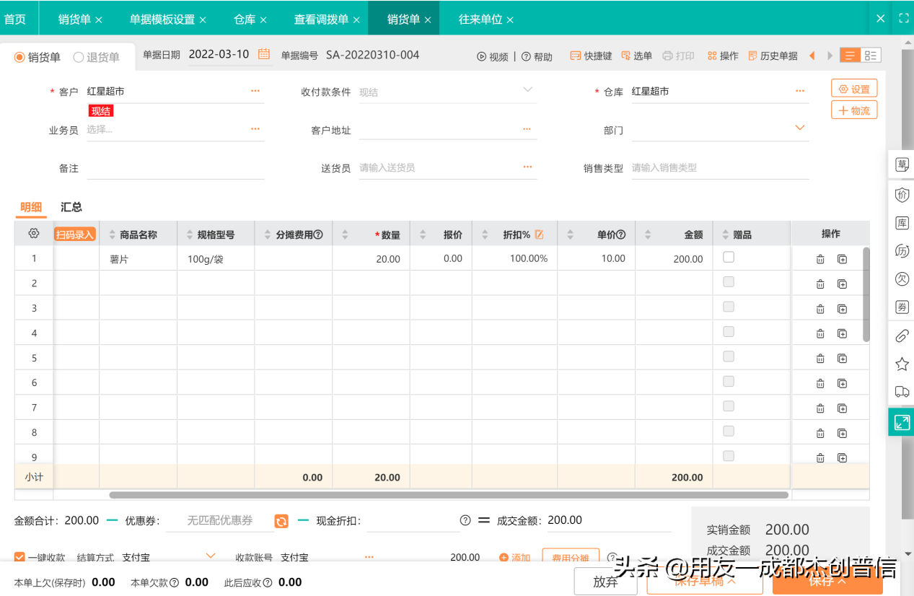Open the draft documents sidebar panel

tap(901, 164)
